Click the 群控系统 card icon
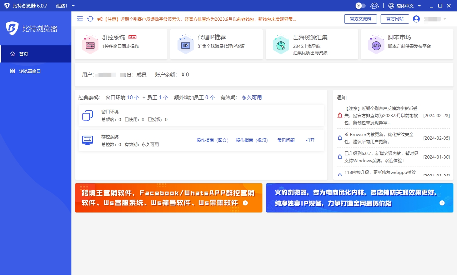The height and width of the screenshot is (275, 457). click(90, 44)
